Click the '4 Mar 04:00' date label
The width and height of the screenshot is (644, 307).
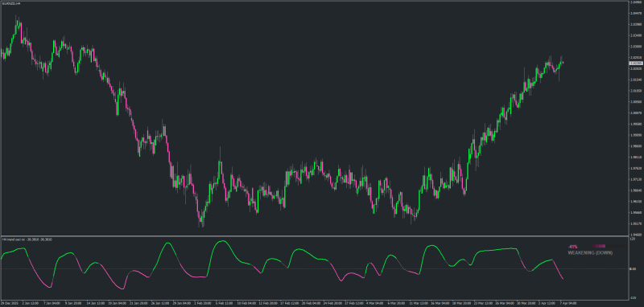coord(375,303)
